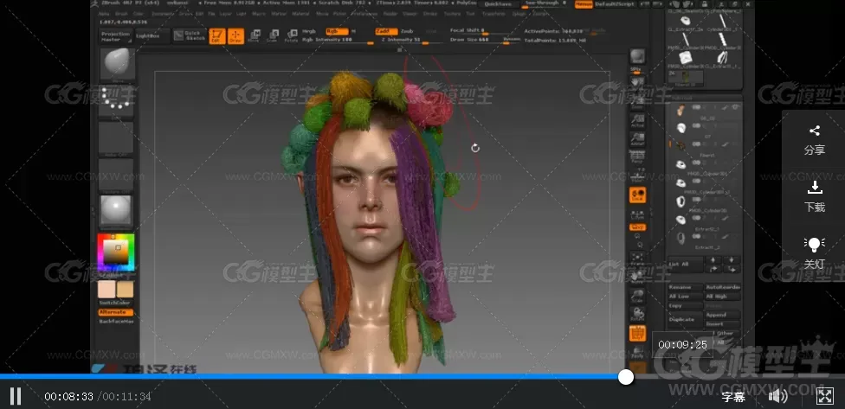Click the SwitchColor button
845x409 pixels.
[115, 303]
